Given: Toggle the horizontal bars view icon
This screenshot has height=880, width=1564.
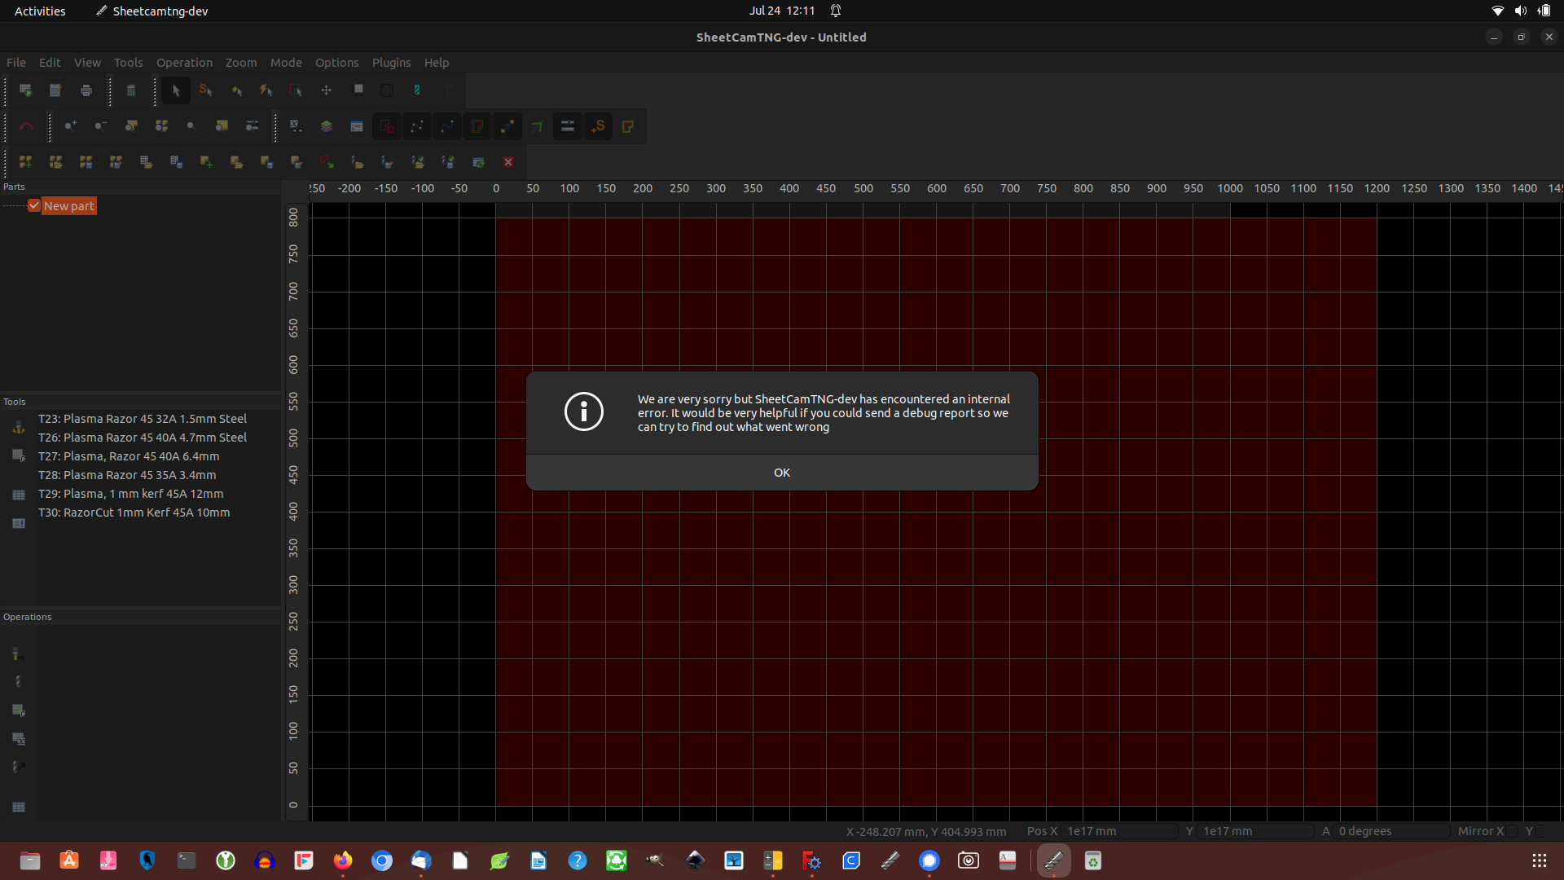Looking at the screenshot, I should [568, 126].
